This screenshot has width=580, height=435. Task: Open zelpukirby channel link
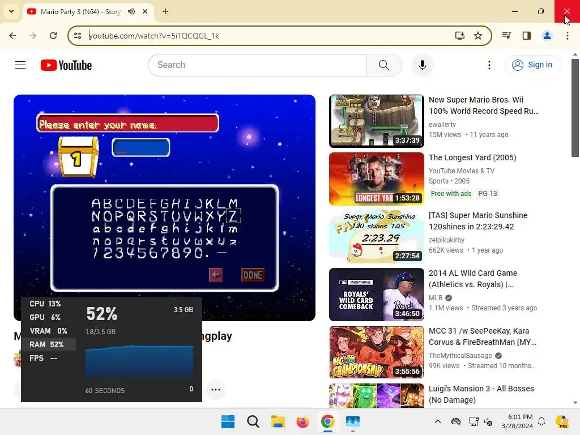click(x=446, y=240)
